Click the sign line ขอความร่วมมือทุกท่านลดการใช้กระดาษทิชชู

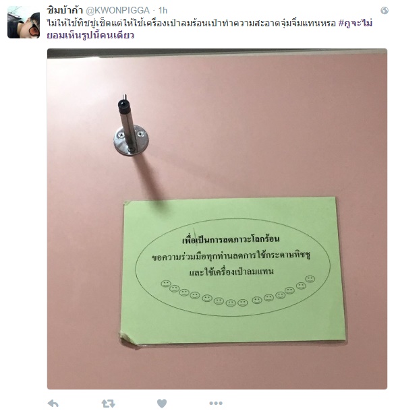click(x=231, y=256)
